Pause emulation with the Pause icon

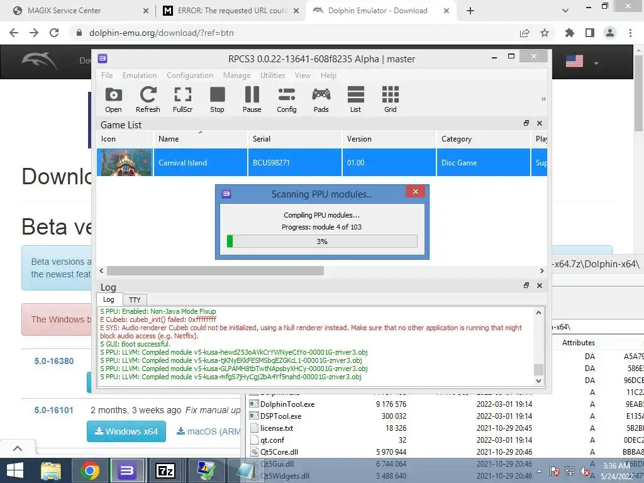[252, 100]
